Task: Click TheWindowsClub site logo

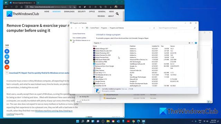Action: coord(23,14)
